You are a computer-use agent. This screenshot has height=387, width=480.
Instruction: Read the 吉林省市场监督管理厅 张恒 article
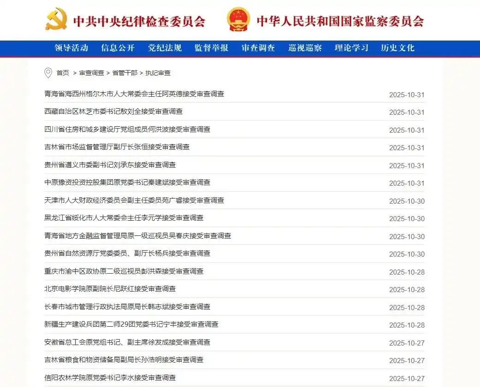click(117, 147)
